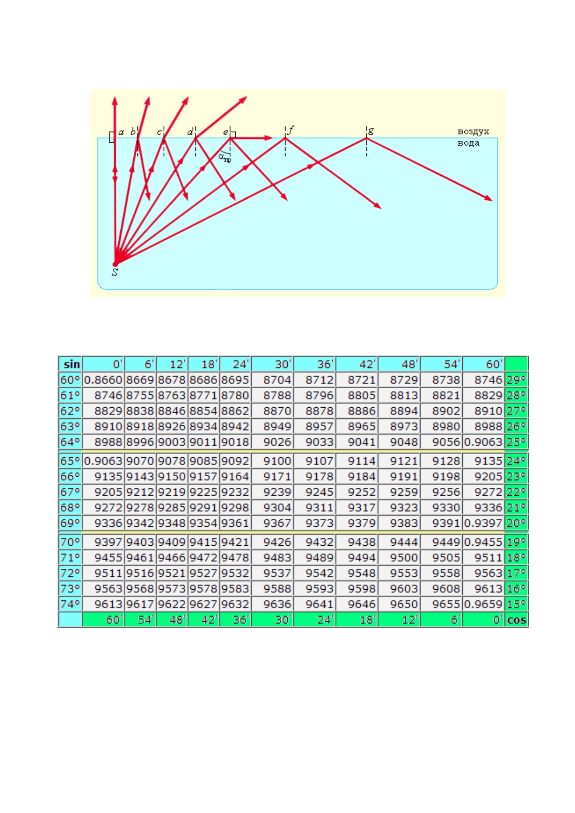Click the value 9537 in the 72° row

(272, 573)
